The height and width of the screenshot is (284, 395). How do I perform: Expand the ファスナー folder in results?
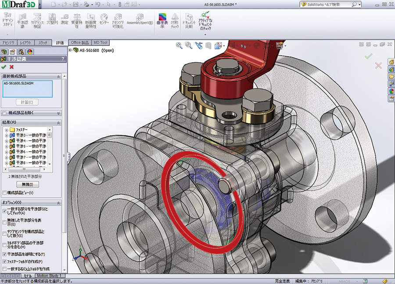(x=6, y=130)
